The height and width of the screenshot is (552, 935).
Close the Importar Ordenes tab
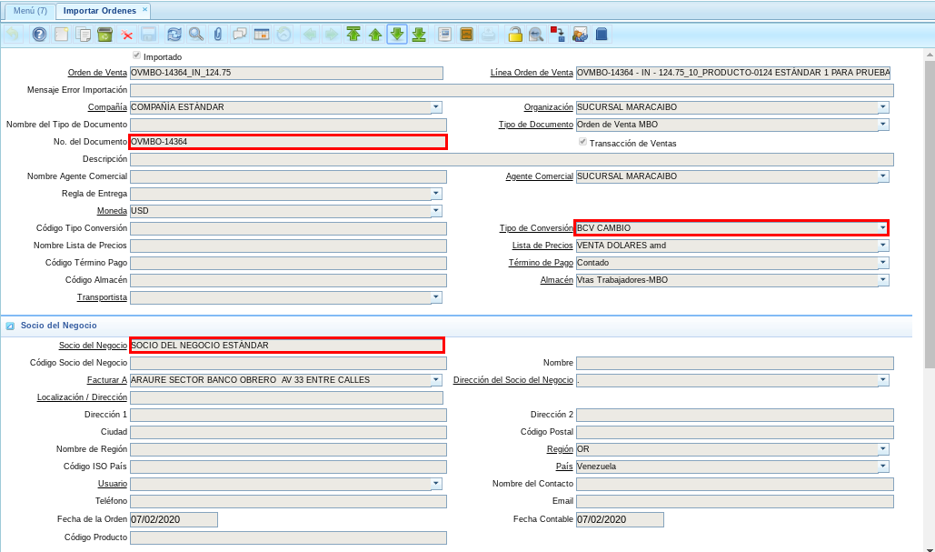coord(145,8)
